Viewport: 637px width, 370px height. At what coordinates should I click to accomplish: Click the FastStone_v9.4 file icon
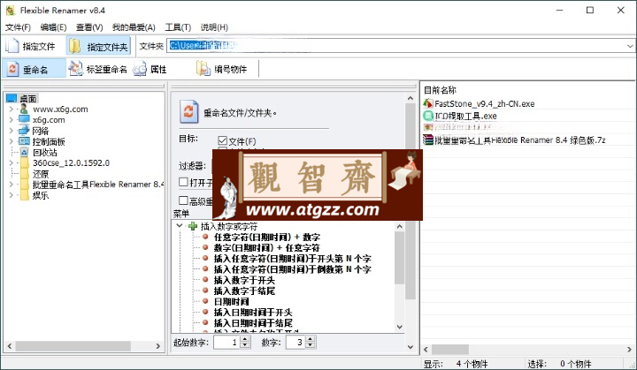coord(428,103)
